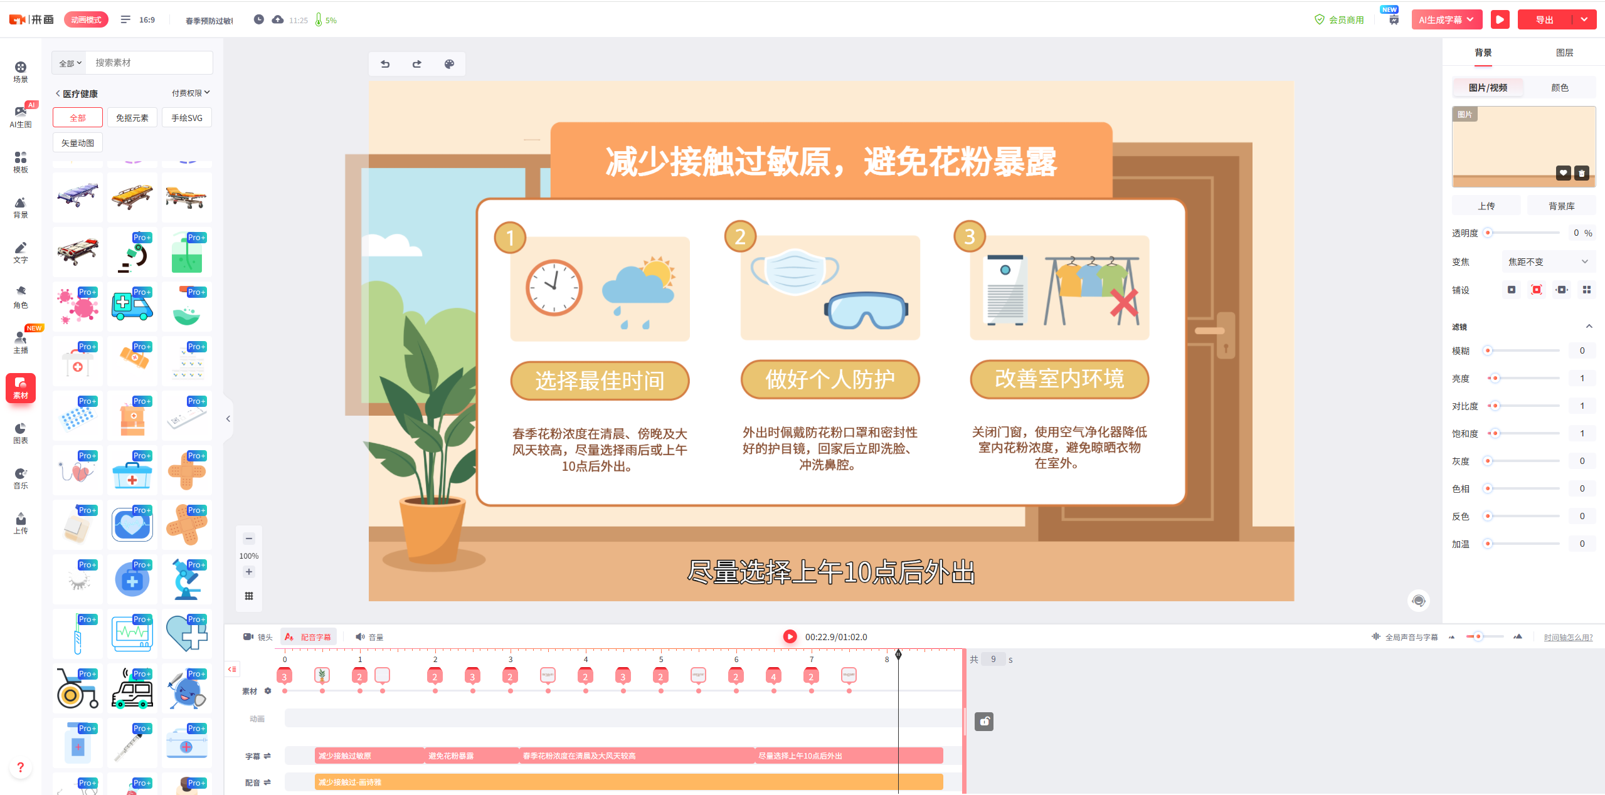Toggle 动画模式 at the top left

click(86, 19)
